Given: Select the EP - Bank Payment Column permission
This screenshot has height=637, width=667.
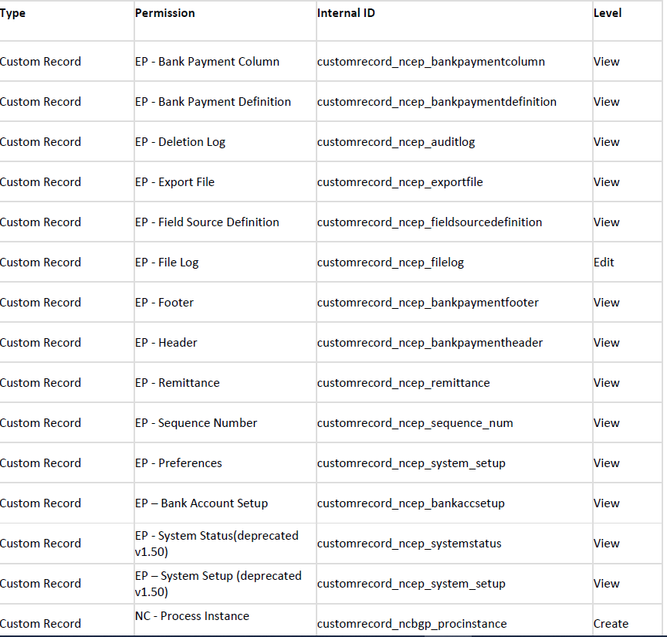Looking at the screenshot, I should (207, 62).
